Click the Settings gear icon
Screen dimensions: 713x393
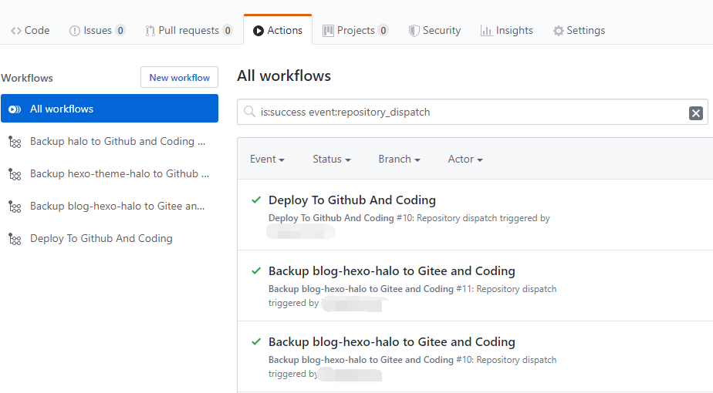click(558, 31)
